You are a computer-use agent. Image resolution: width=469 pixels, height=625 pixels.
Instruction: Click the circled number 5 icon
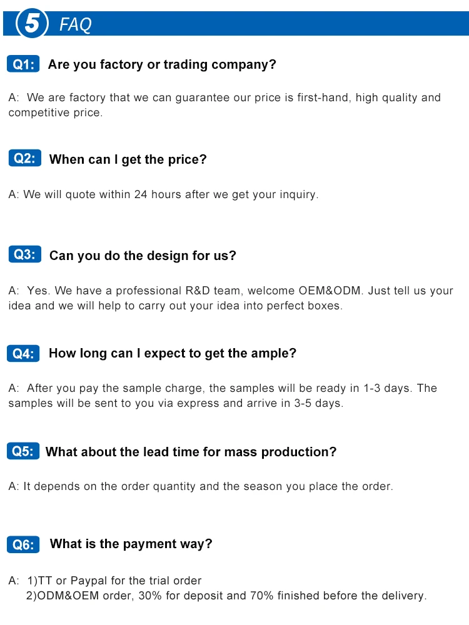click(x=32, y=23)
